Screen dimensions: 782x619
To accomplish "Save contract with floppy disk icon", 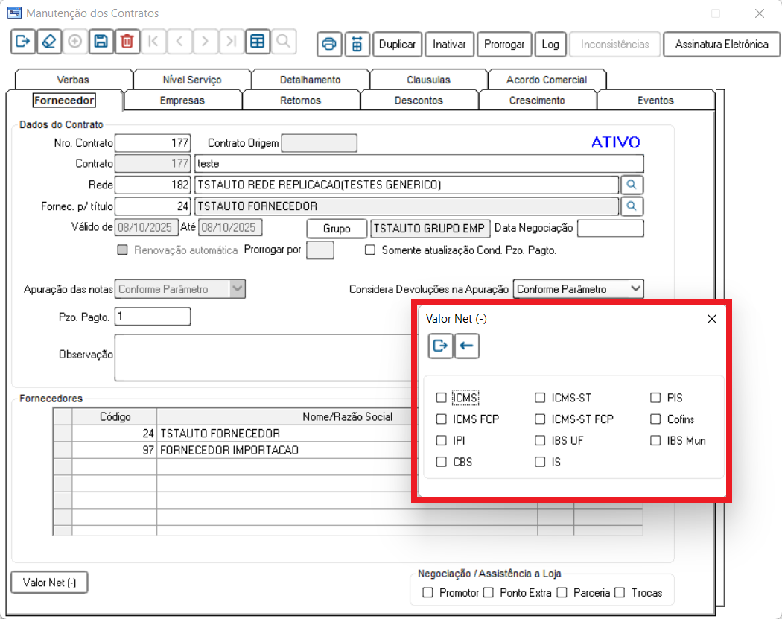I will [x=101, y=42].
